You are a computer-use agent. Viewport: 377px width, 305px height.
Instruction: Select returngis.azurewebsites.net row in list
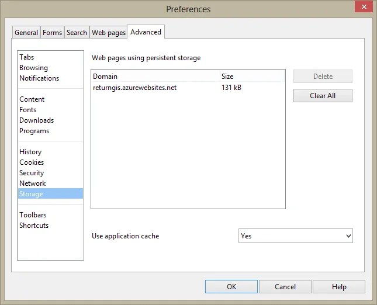tap(188, 88)
